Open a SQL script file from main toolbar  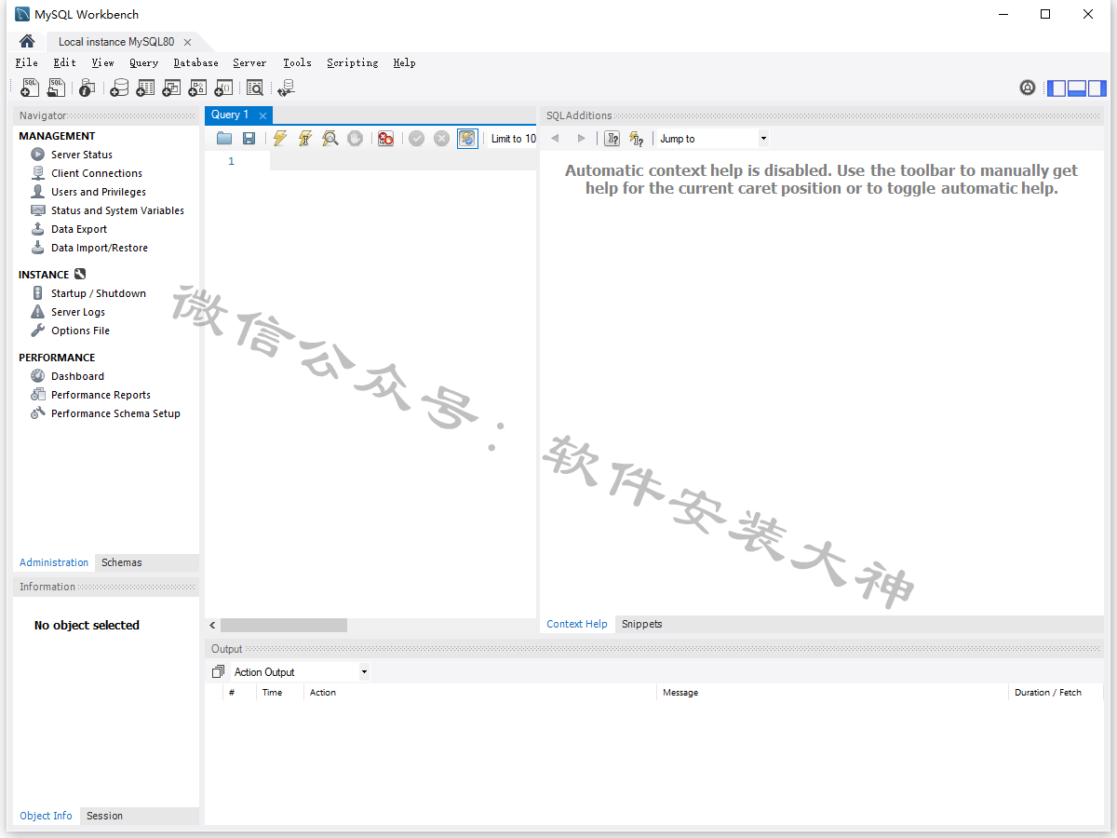(56, 88)
